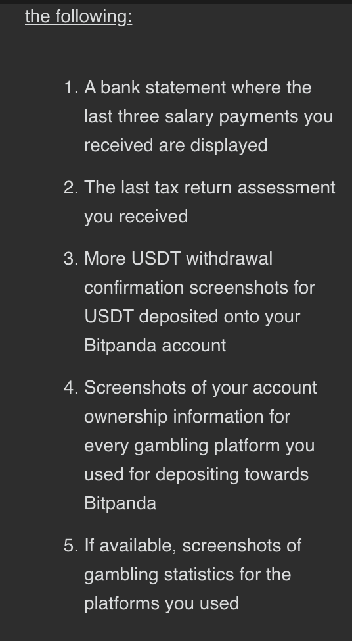Select list number 1 marker

[x=71, y=88]
